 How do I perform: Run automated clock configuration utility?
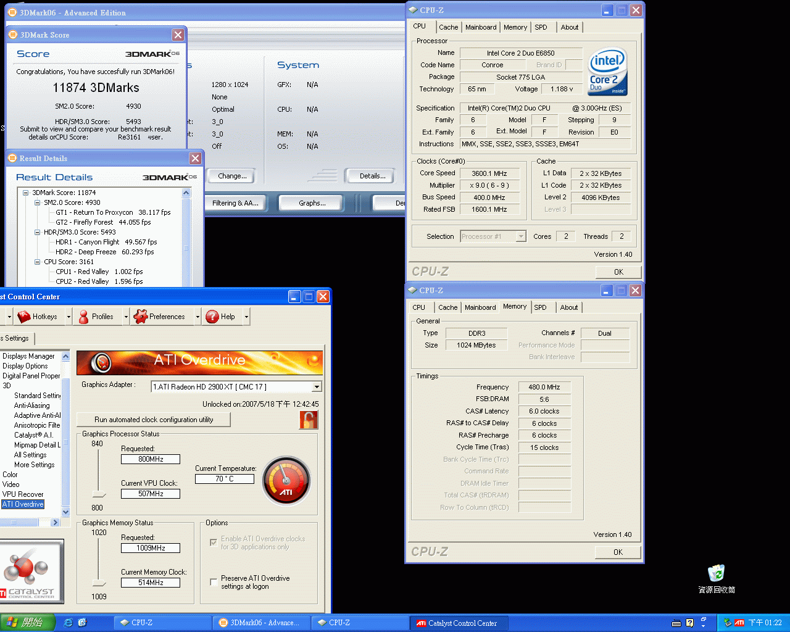click(x=154, y=420)
